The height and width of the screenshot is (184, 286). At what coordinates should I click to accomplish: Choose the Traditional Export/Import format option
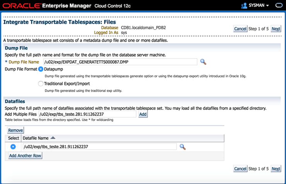tap(41, 83)
